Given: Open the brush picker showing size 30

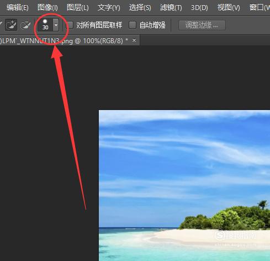Looking at the screenshot, I should [x=45, y=25].
